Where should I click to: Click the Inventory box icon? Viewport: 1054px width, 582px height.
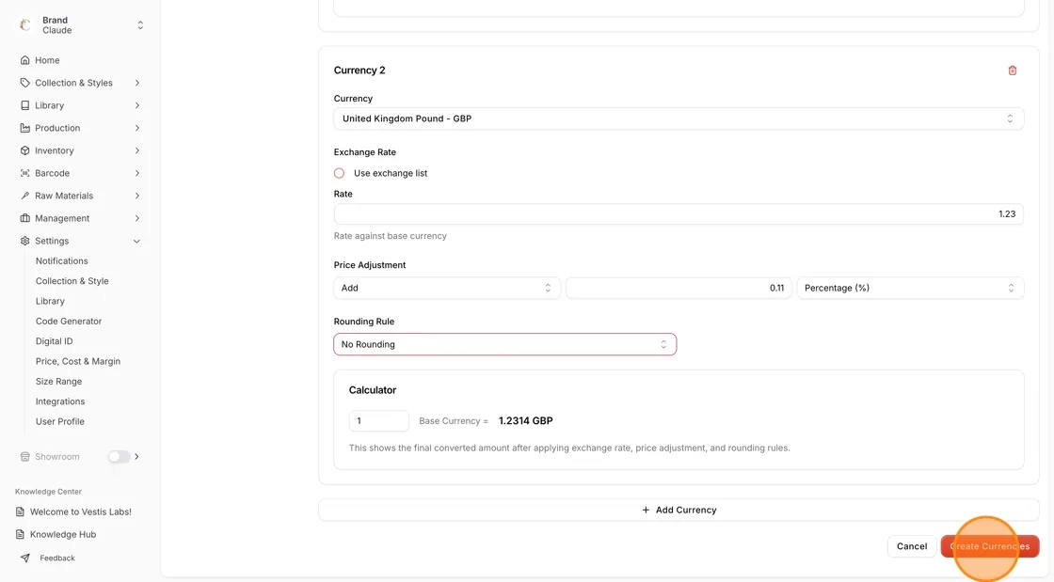[24, 150]
